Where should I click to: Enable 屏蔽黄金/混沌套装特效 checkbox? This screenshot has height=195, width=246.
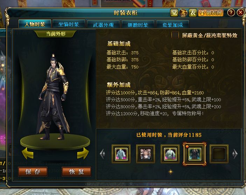pos(175,35)
